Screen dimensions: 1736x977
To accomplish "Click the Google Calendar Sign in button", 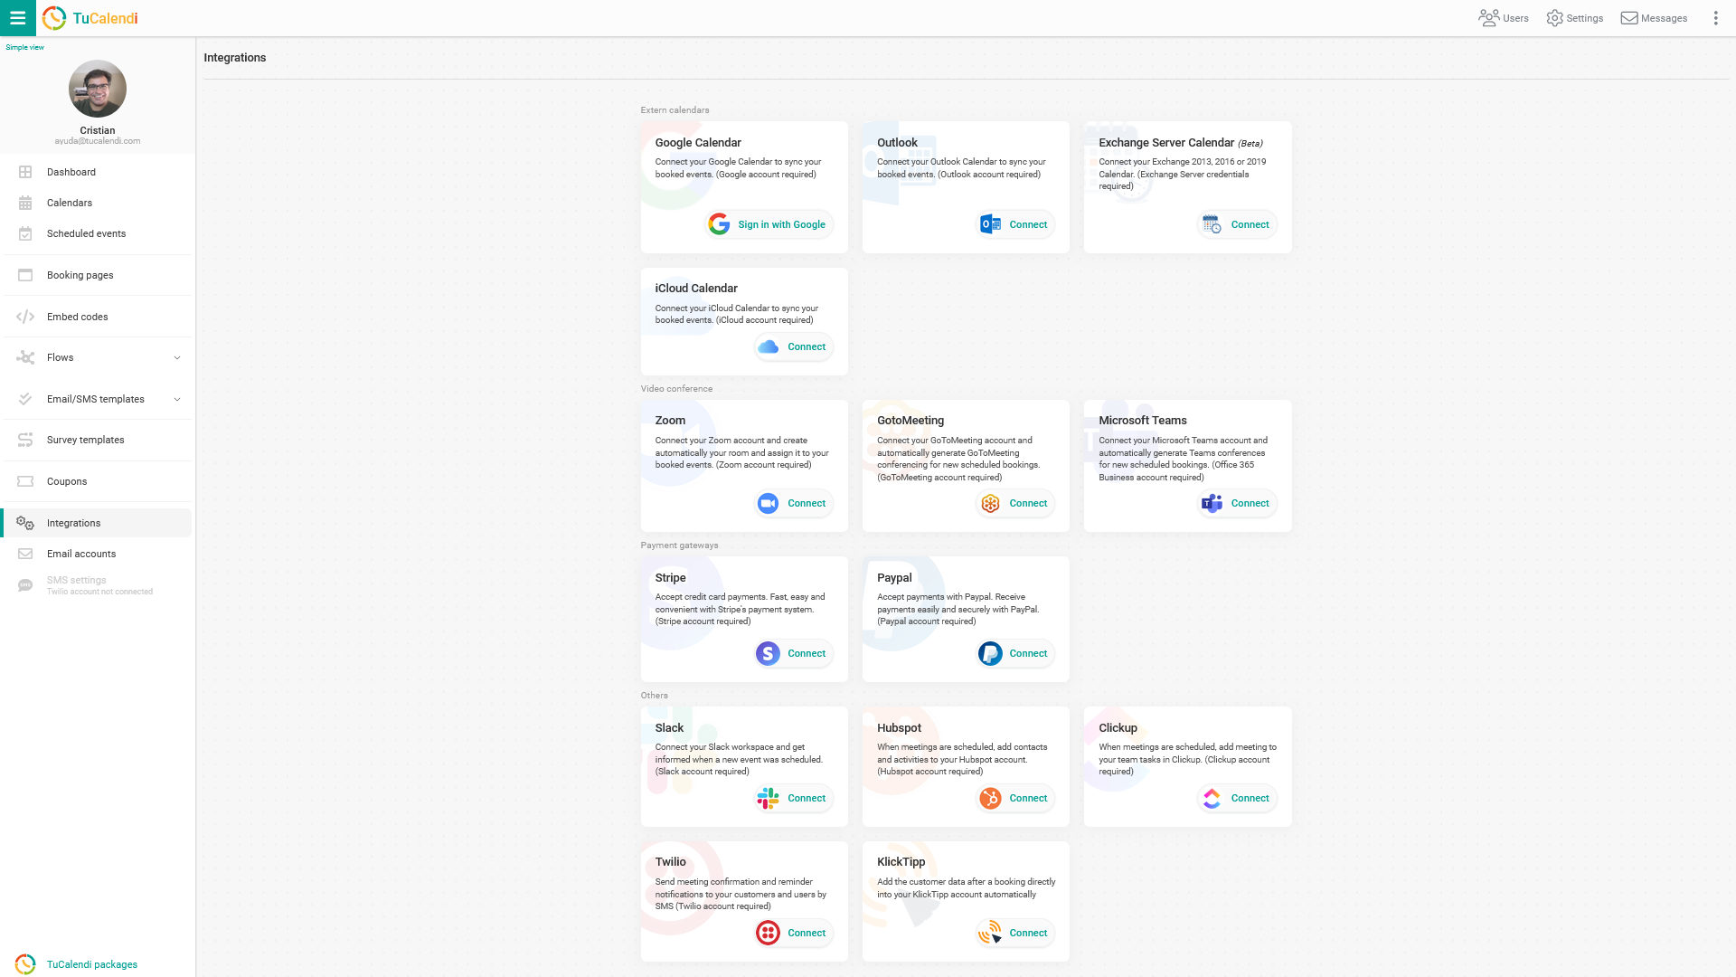I will [x=768, y=224].
